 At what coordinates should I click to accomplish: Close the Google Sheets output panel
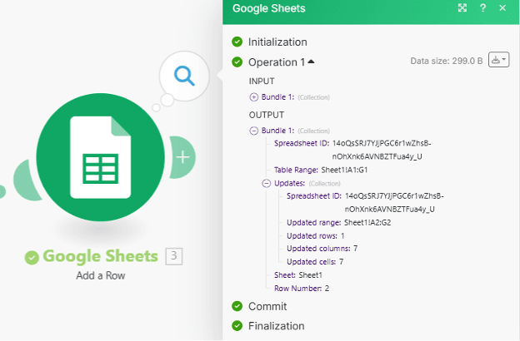(502, 8)
